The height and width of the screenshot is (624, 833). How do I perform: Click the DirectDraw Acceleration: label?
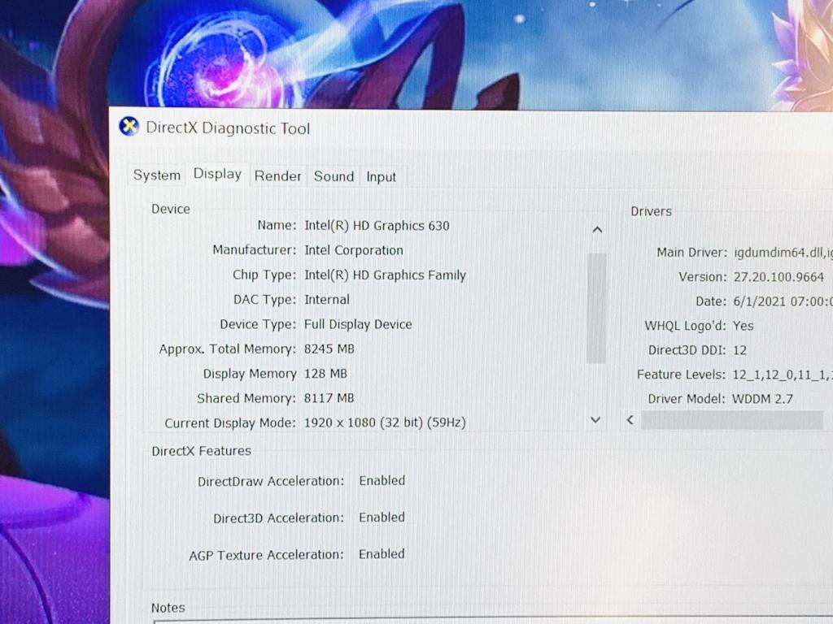pyautogui.click(x=271, y=481)
